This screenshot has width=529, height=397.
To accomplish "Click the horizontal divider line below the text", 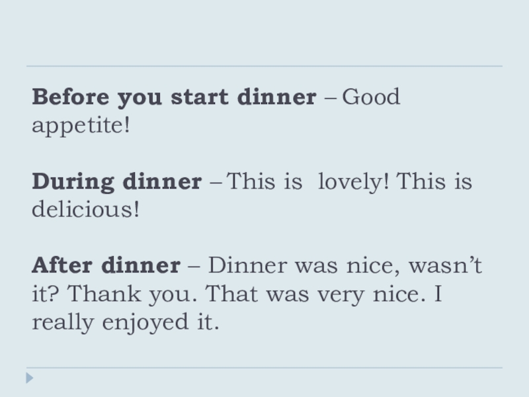I will [x=264, y=368].
